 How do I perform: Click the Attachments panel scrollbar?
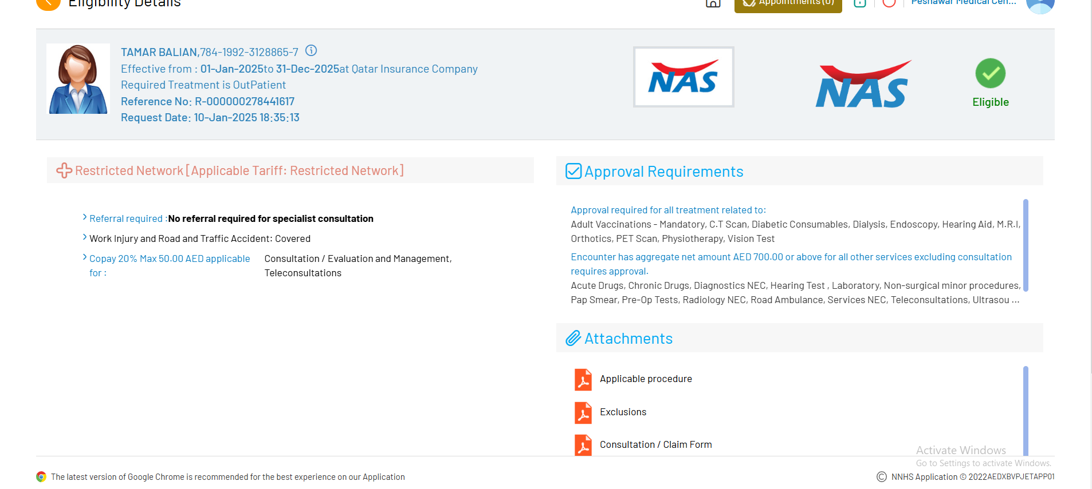click(1026, 411)
